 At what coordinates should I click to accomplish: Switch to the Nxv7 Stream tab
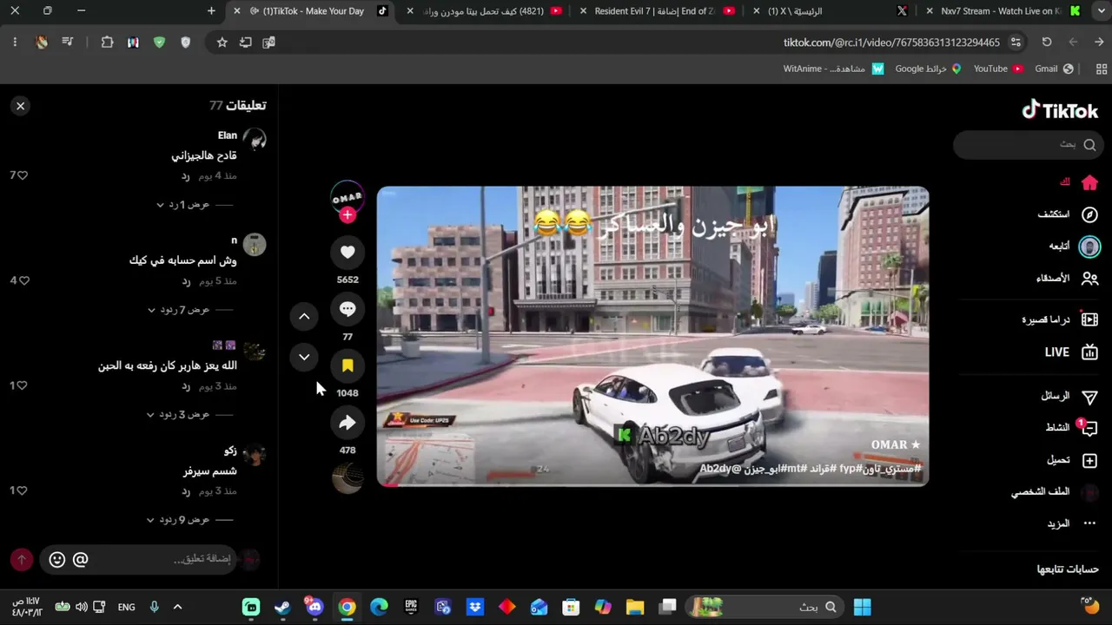point(1002,11)
